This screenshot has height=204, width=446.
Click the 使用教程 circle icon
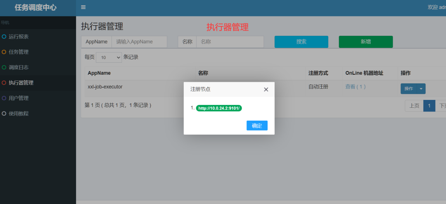coord(4,114)
